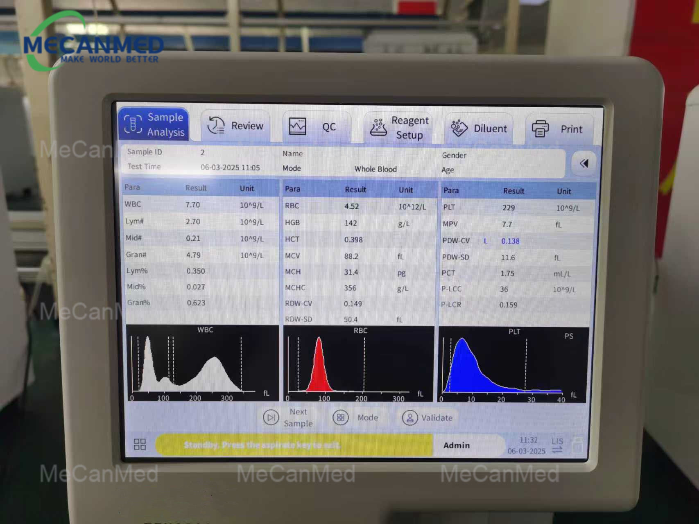Click the Next Sample button

click(x=289, y=418)
